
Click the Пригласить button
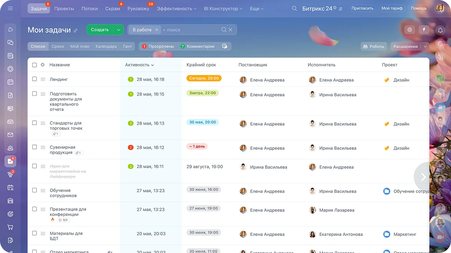362,8
